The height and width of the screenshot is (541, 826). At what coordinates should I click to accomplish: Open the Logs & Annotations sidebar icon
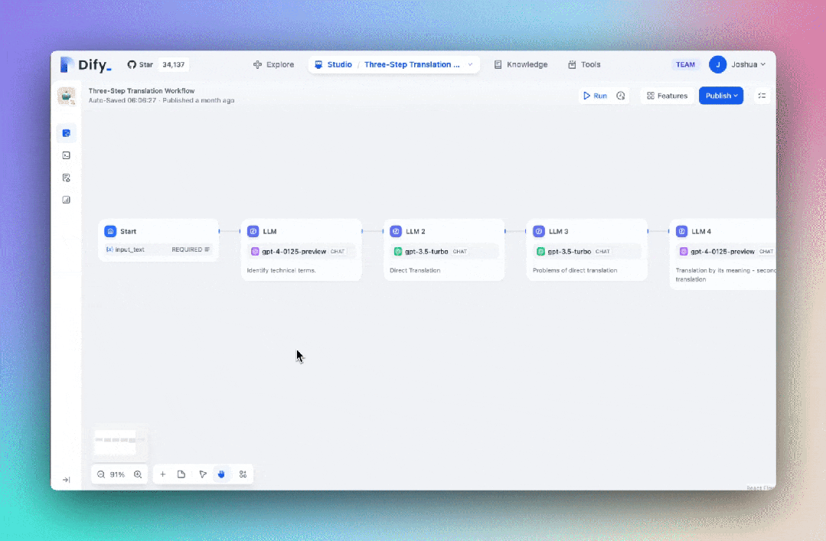67,177
